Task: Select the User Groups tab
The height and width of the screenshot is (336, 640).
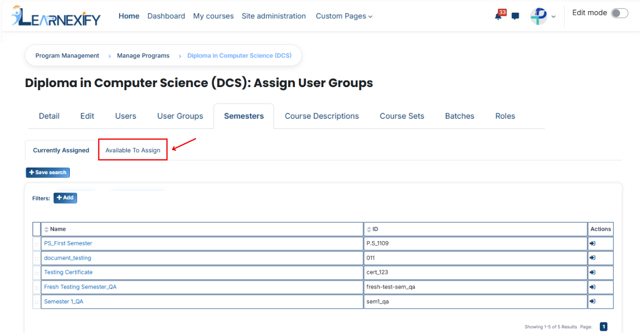Action: pos(180,116)
